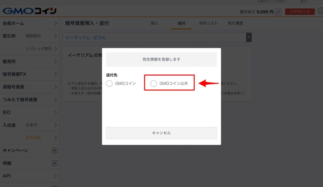Open キャンペーン menu section
323x187 pixels.
30,150
